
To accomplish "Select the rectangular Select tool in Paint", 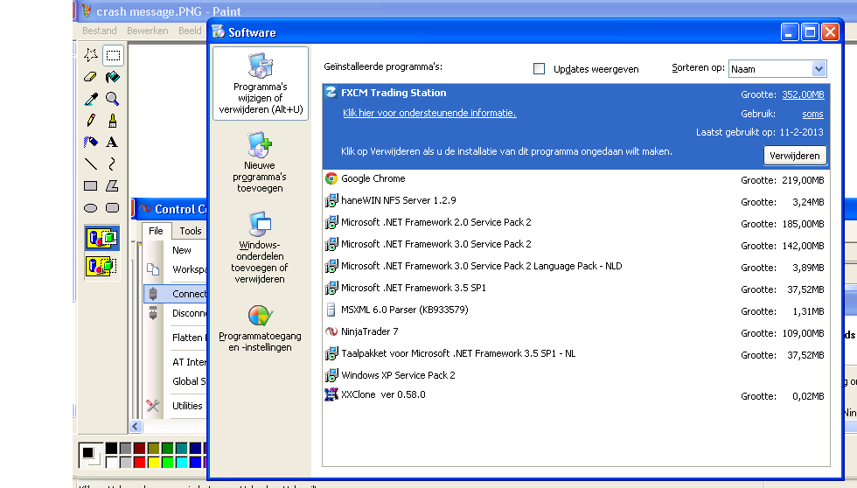I will [113, 55].
